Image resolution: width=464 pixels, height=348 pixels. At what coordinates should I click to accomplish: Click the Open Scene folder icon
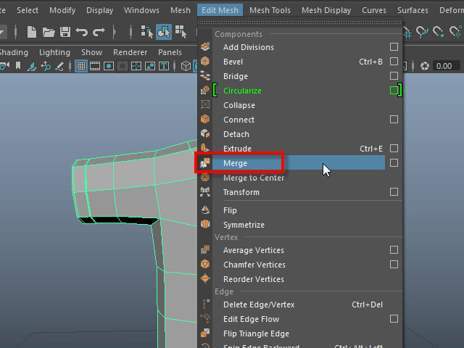49,32
